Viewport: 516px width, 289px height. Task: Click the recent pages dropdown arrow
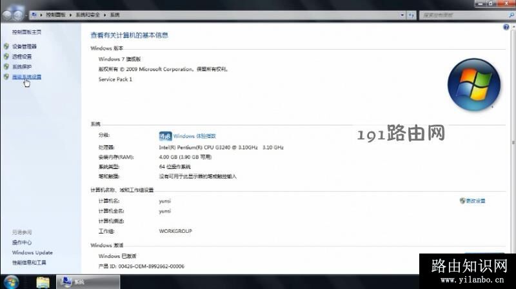click(26, 15)
